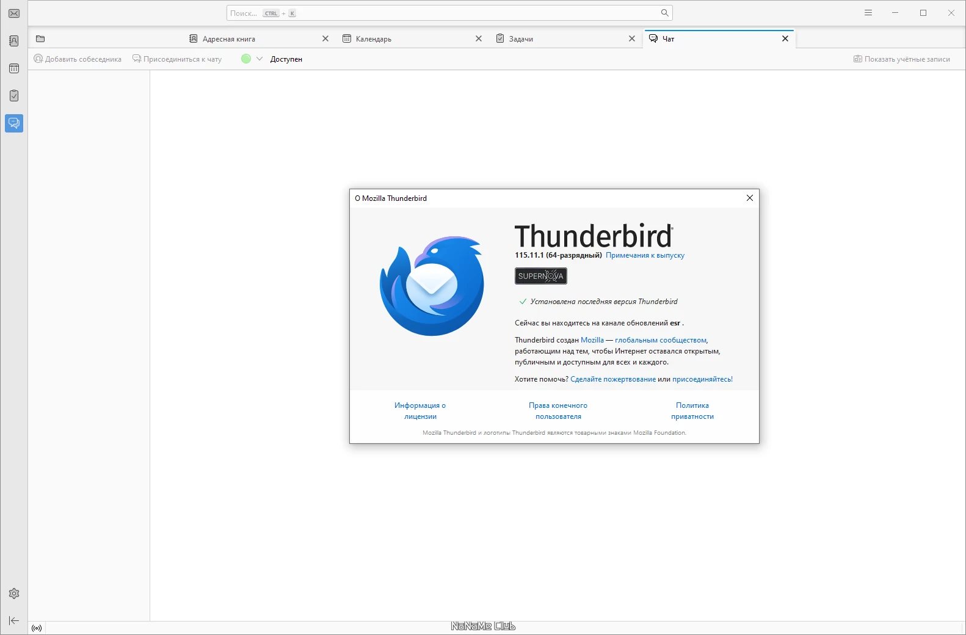Click the green availability status circle
Image resolution: width=966 pixels, height=635 pixels.
coord(246,59)
